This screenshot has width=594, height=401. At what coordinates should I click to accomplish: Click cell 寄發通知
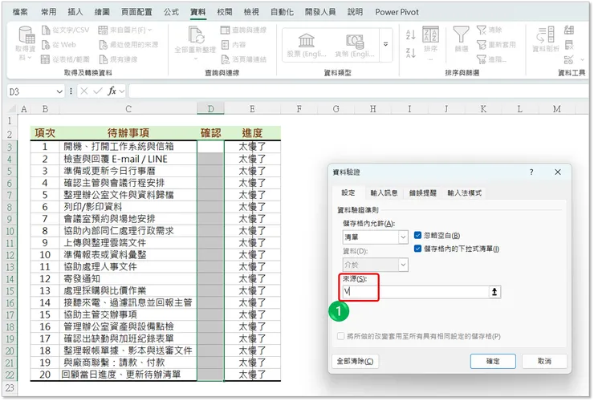point(128,279)
